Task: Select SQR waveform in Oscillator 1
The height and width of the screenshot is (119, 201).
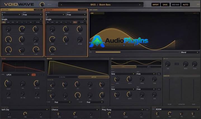Action: point(13,22)
